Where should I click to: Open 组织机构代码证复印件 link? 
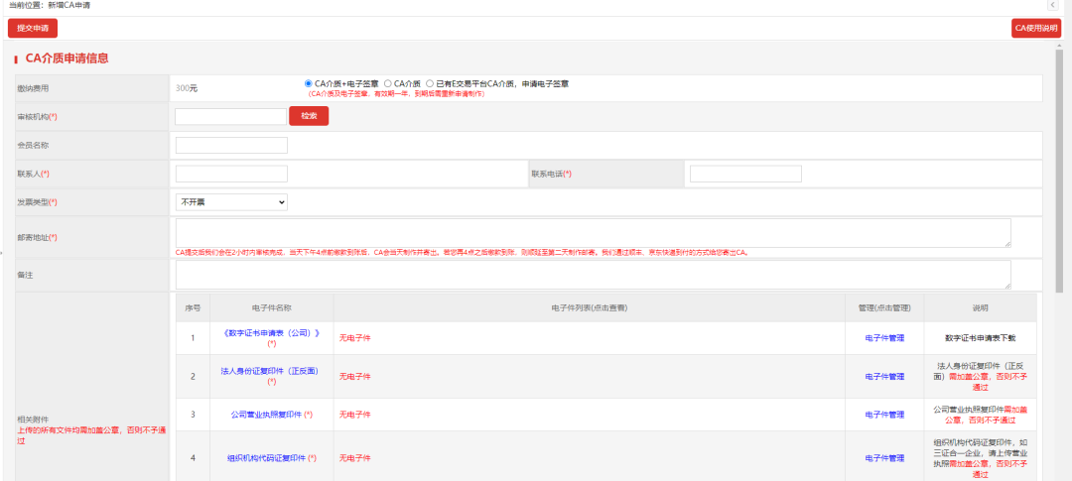coord(266,458)
